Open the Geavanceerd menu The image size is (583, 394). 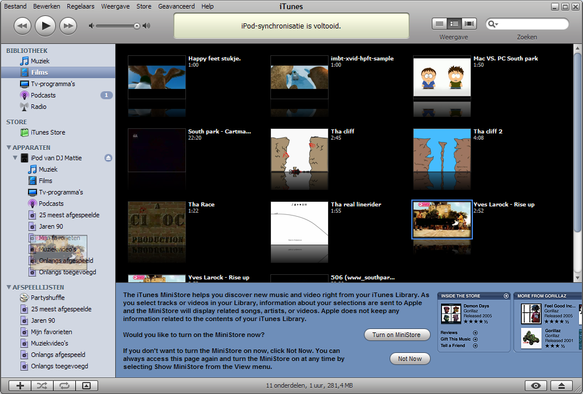176,6
